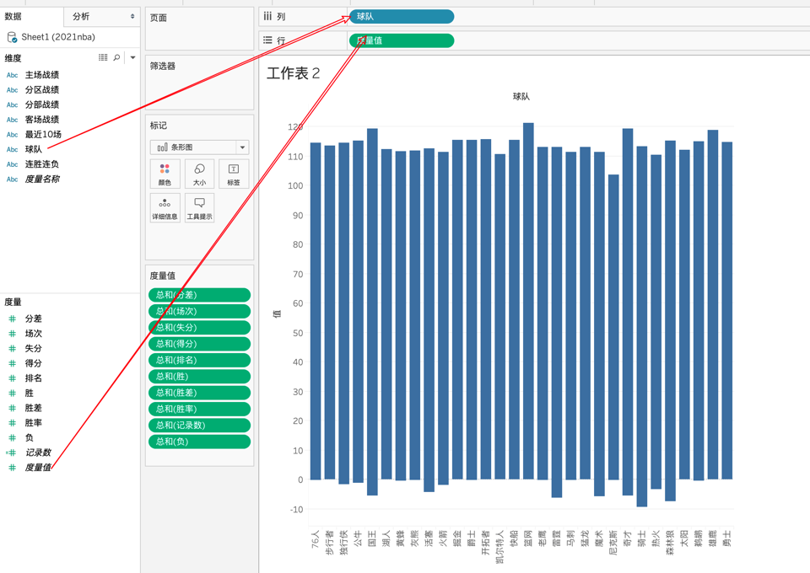Select the bar for 蓝网 team
810x573 pixels.
528,301
